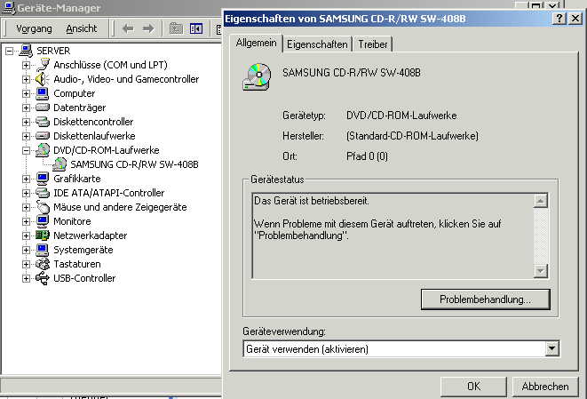
Task: Click the Netzwerkadapter card icon
Action: (43, 235)
